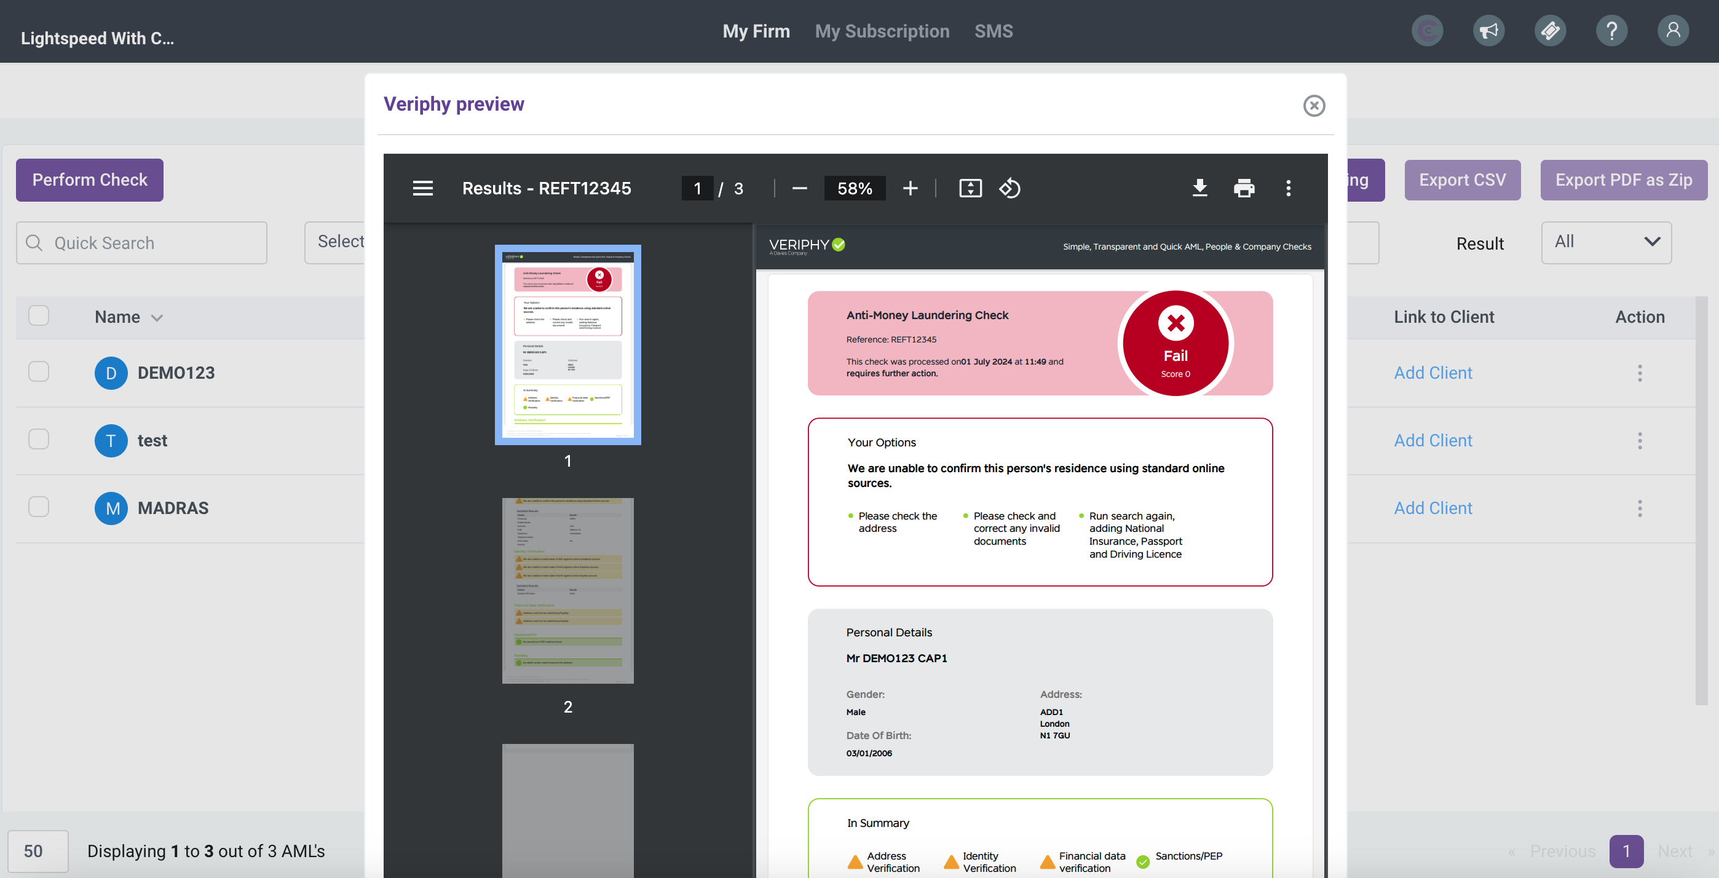Rotate the PDF page counterclockwise
This screenshot has height=878, width=1719.
click(1010, 188)
